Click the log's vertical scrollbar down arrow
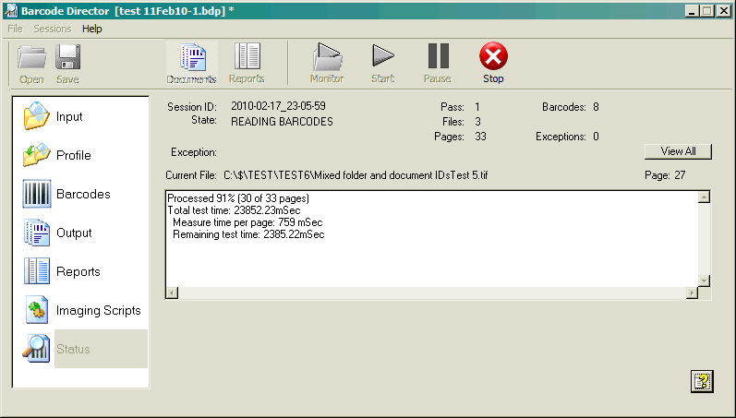 pos(705,281)
